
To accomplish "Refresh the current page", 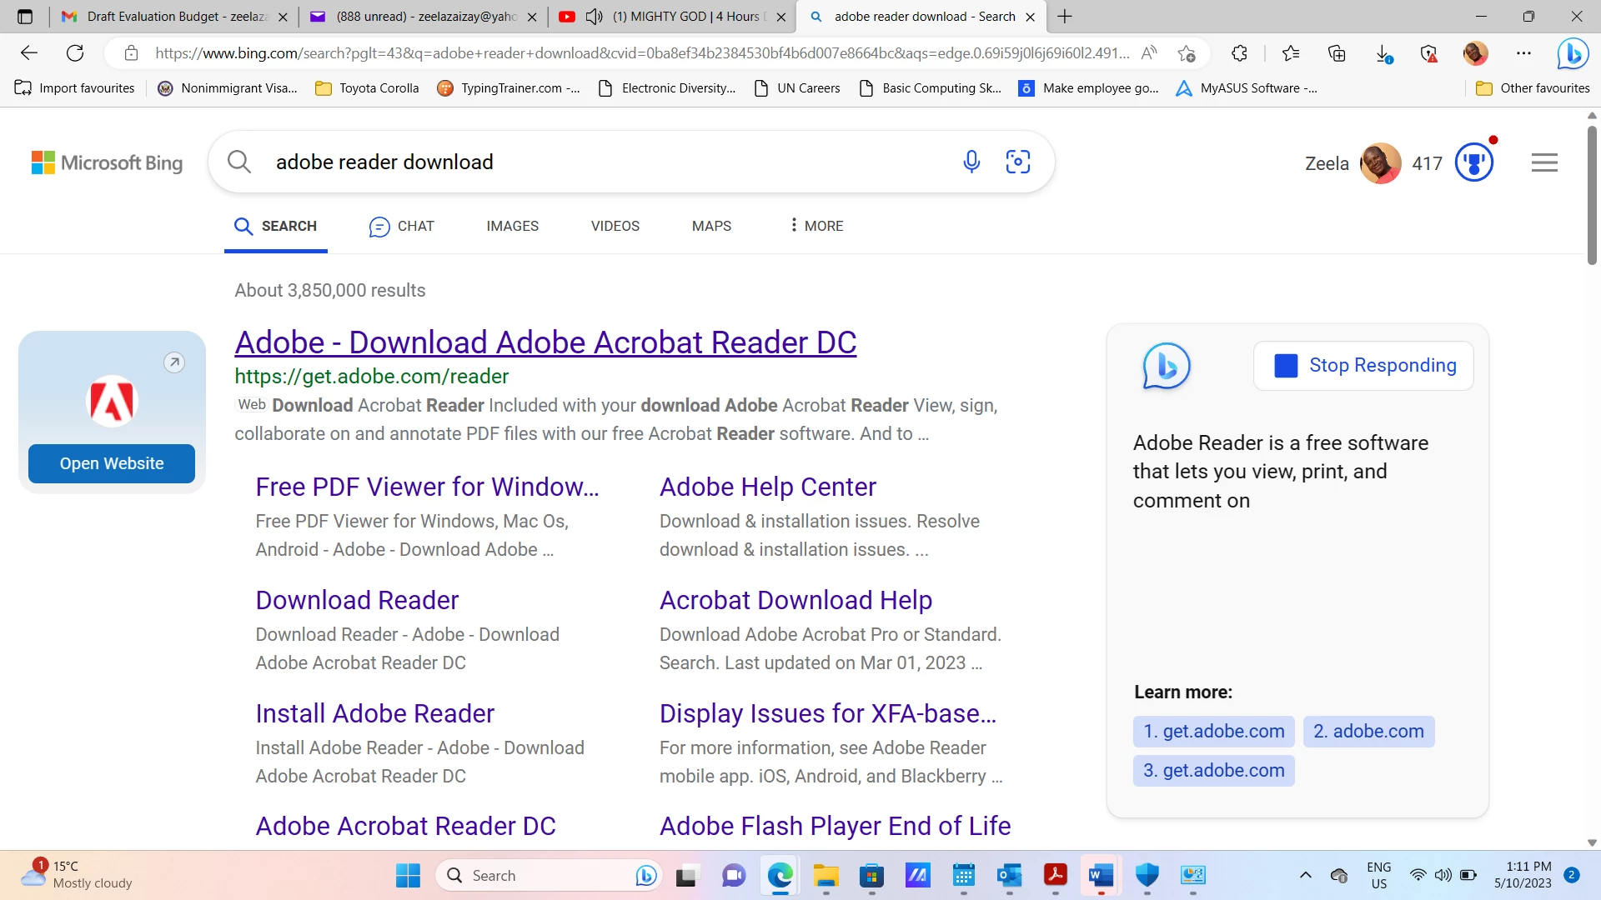I will pos(75,53).
